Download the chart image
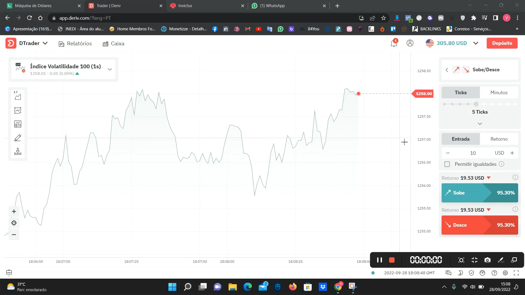Image resolution: width=525 pixels, height=295 pixels. [18, 151]
